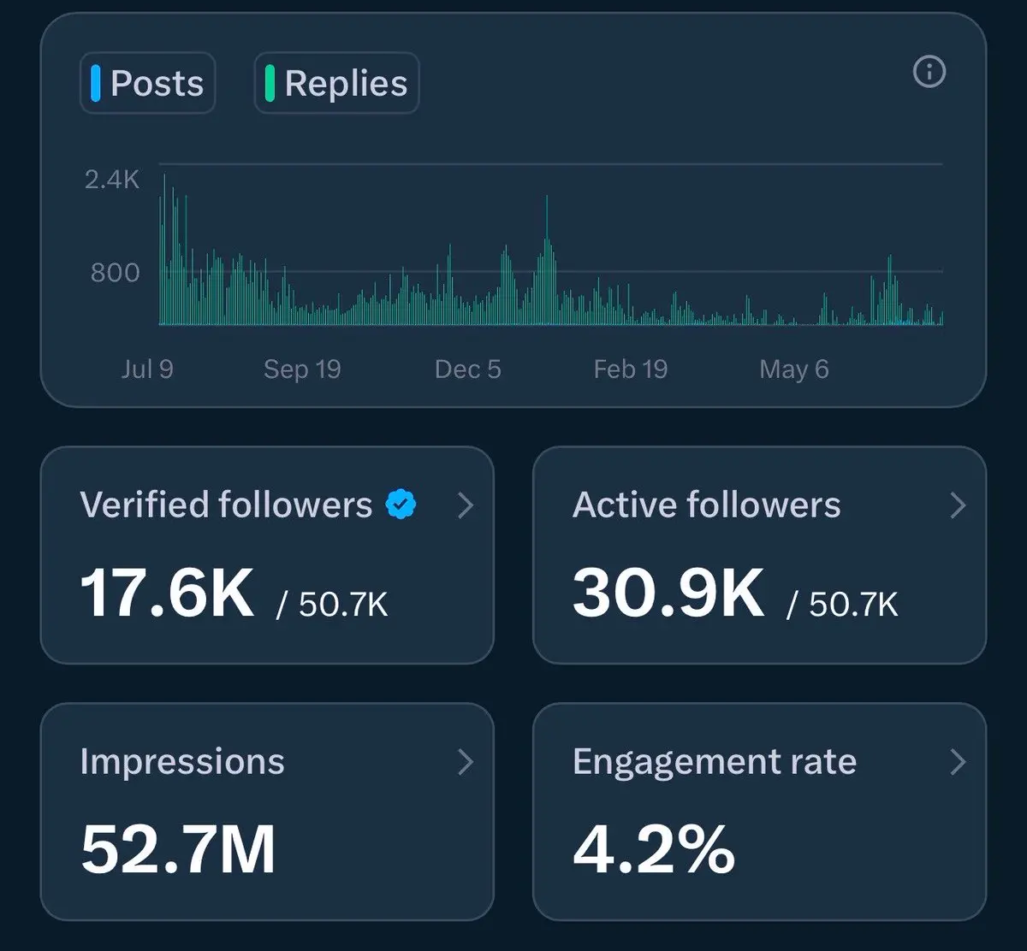Select the 52.7M impressions value
This screenshot has width=1027, height=951.
pyautogui.click(x=178, y=849)
